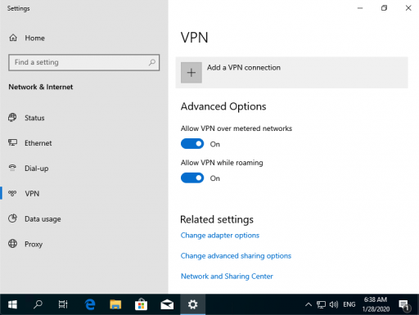Open Change advanced sharing options link

(236, 255)
